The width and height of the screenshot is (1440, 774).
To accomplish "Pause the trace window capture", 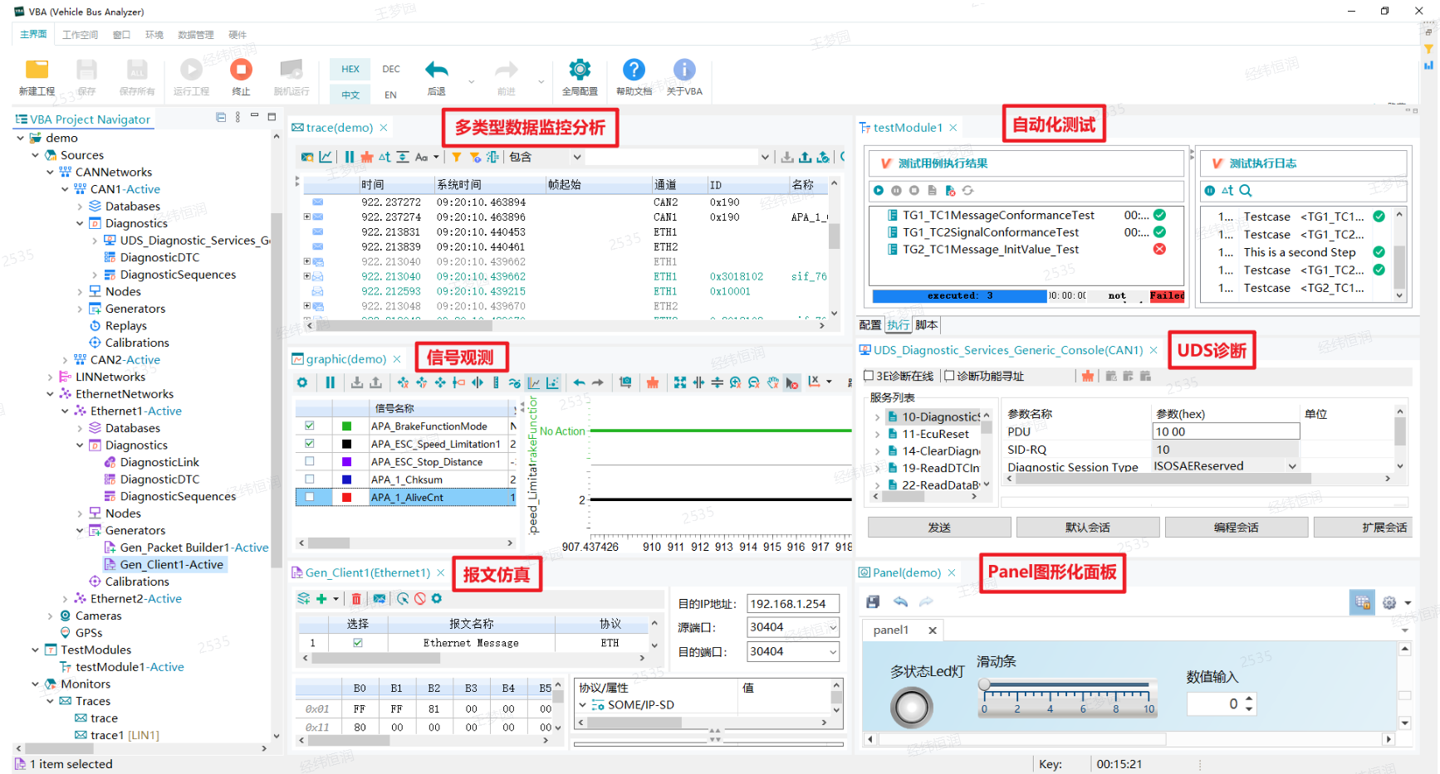I will (350, 157).
